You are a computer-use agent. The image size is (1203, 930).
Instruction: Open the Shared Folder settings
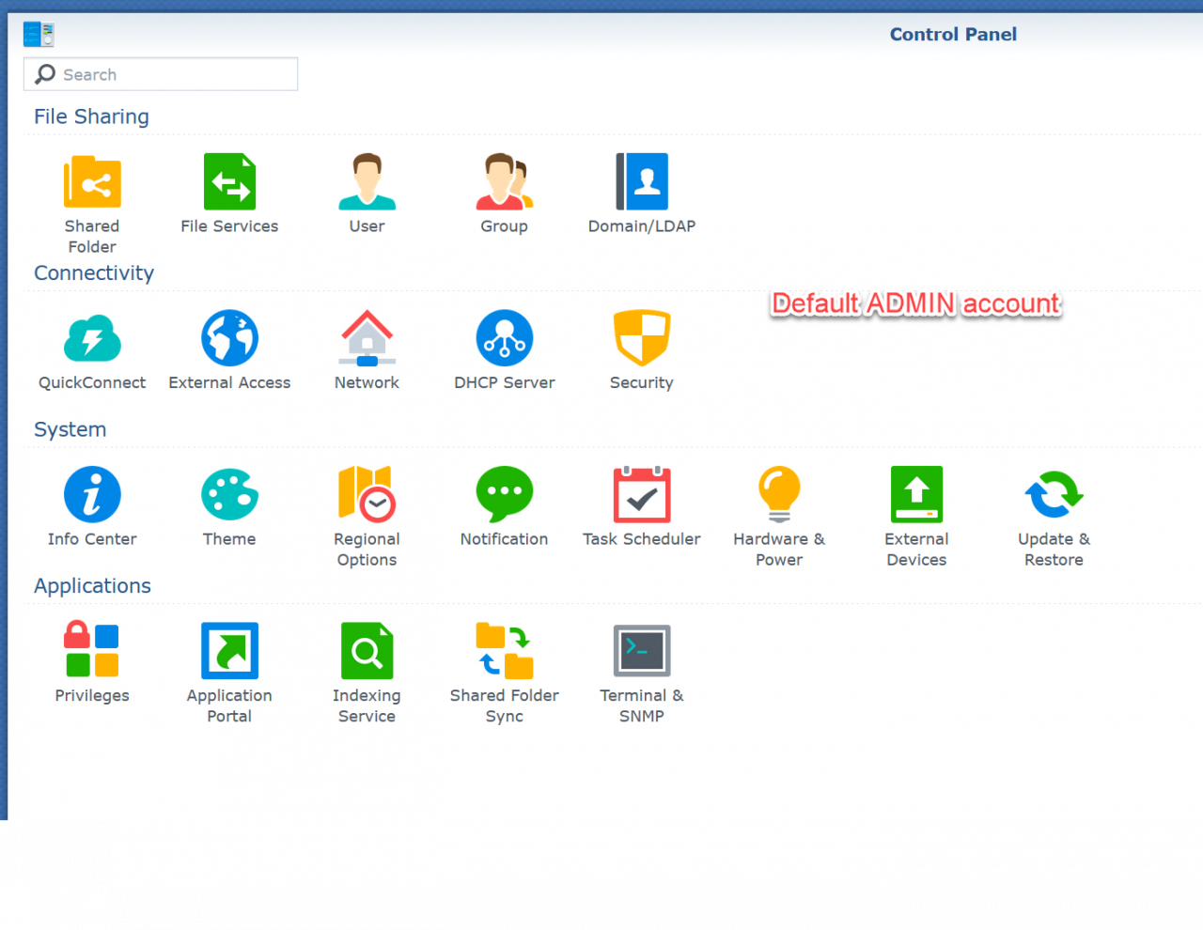tap(92, 182)
